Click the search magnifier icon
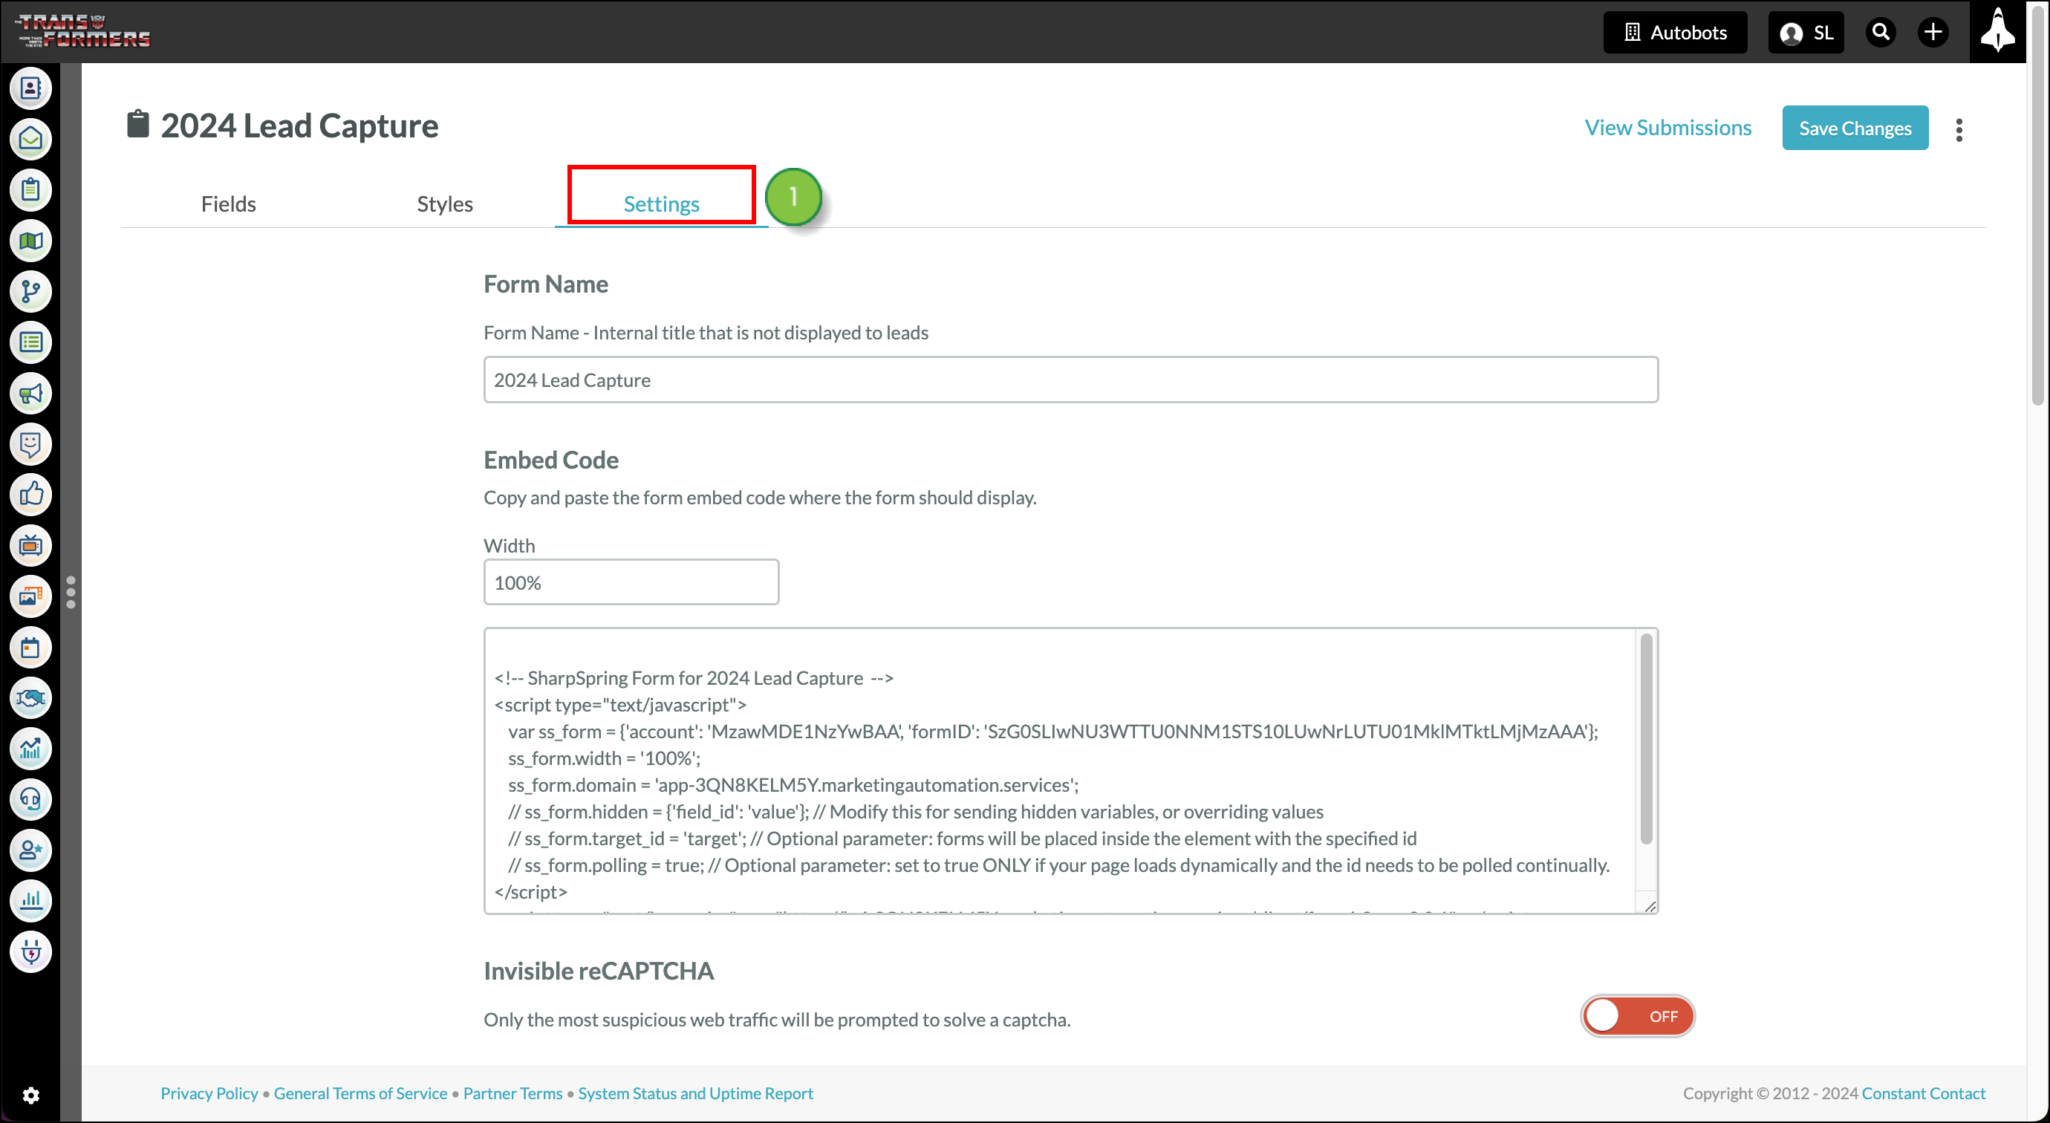Viewport: 2050px width, 1123px height. click(x=1881, y=33)
